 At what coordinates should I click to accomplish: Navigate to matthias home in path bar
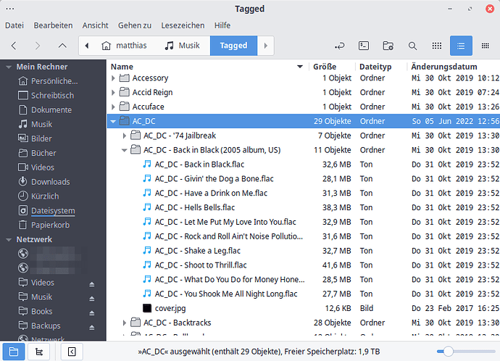click(125, 46)
